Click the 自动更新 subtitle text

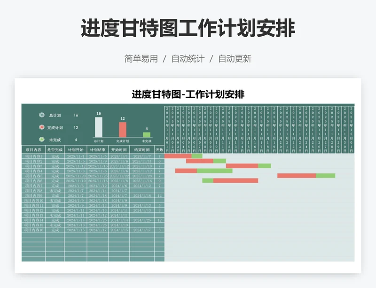(x=235, y=59)
